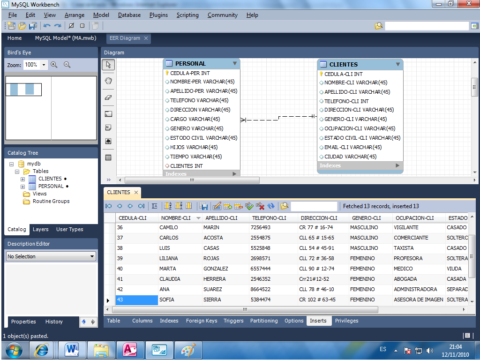This screenshot has width=480, height=360.
Task: Open Microsoft Word from taskbar
Action: 72,350
